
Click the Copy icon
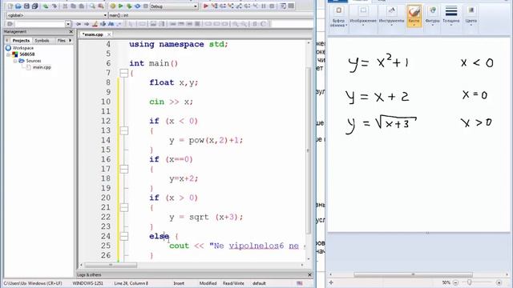point(73,6)
